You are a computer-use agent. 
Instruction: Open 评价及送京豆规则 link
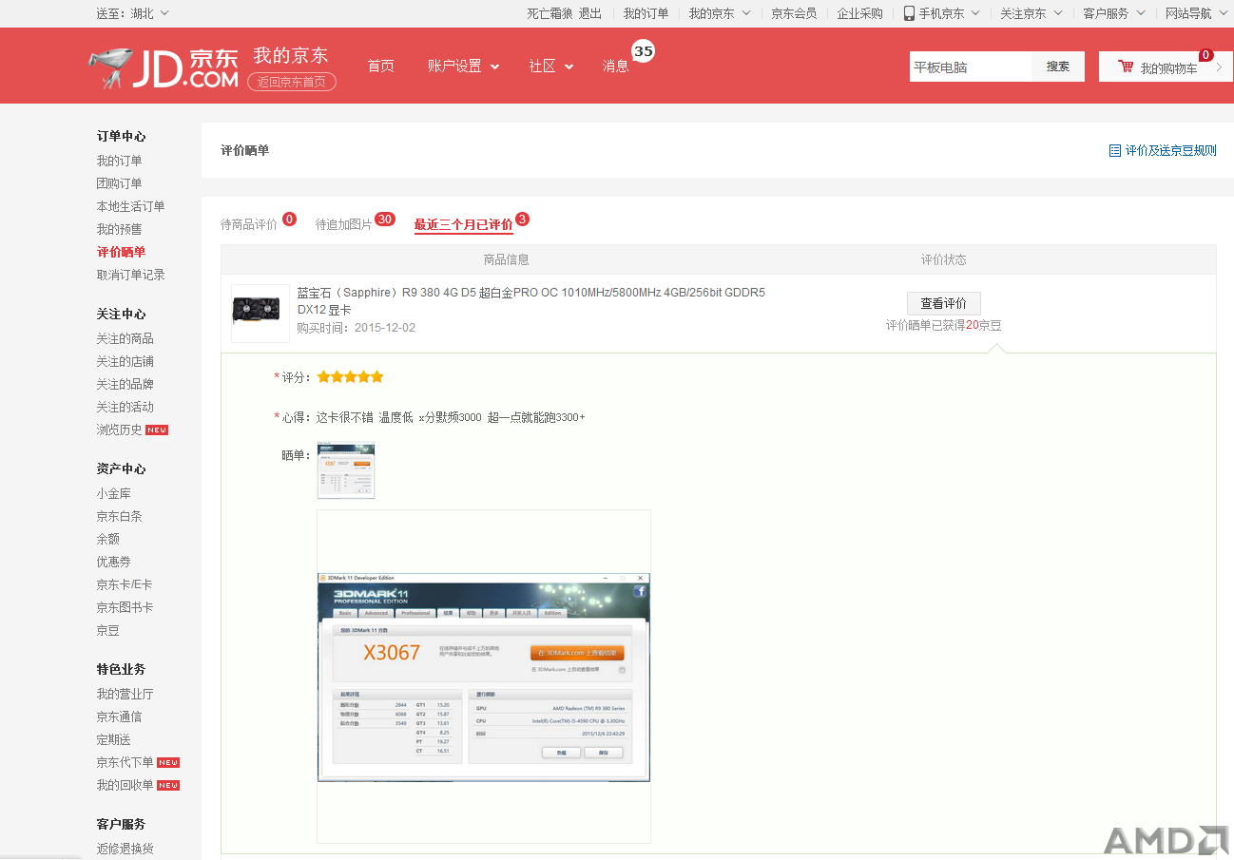pos(1170,150)
